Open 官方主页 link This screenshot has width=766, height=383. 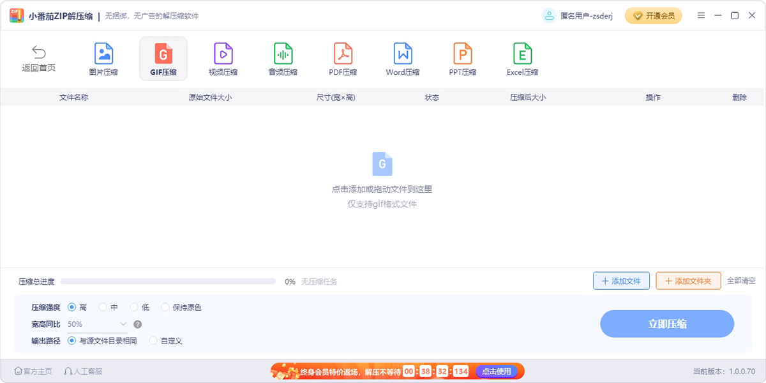(x=33, y=371)
